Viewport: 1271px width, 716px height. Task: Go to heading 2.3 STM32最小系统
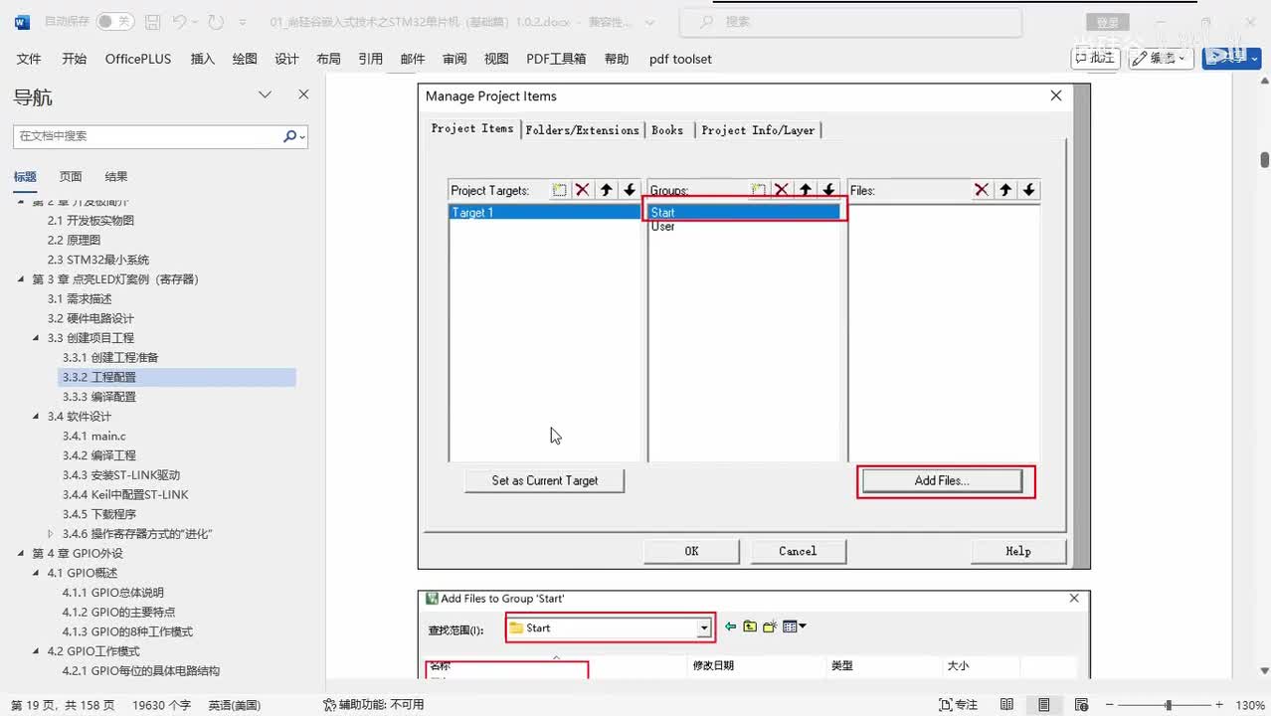click(98, 260)
